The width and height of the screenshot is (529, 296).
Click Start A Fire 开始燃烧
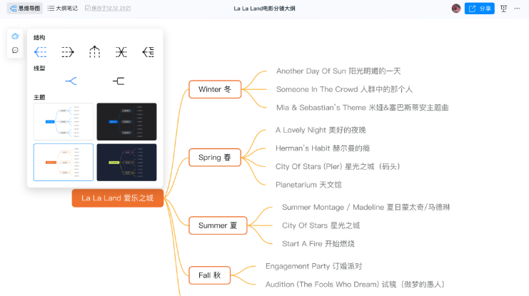[318, 244]
